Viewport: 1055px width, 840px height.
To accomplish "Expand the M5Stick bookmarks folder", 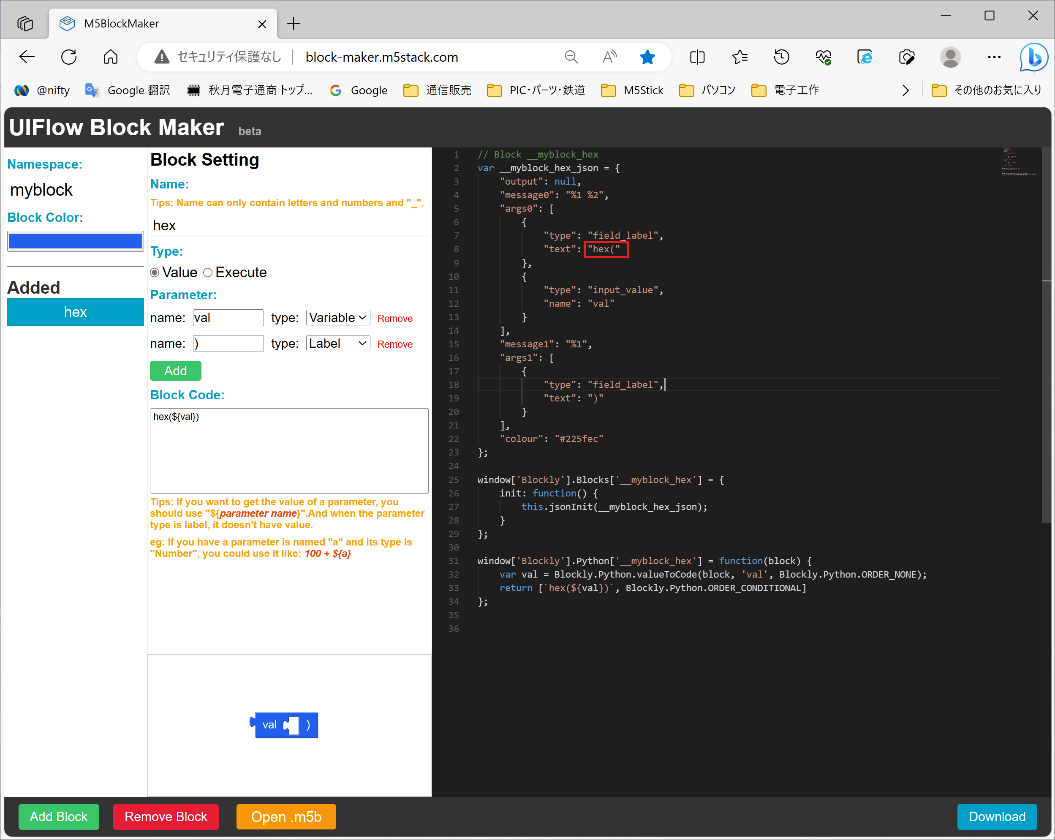I will tap(632, 90).
